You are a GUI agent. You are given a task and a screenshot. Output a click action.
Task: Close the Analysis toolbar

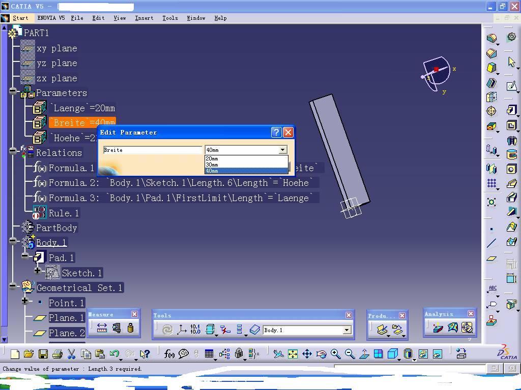pos(471,313)
